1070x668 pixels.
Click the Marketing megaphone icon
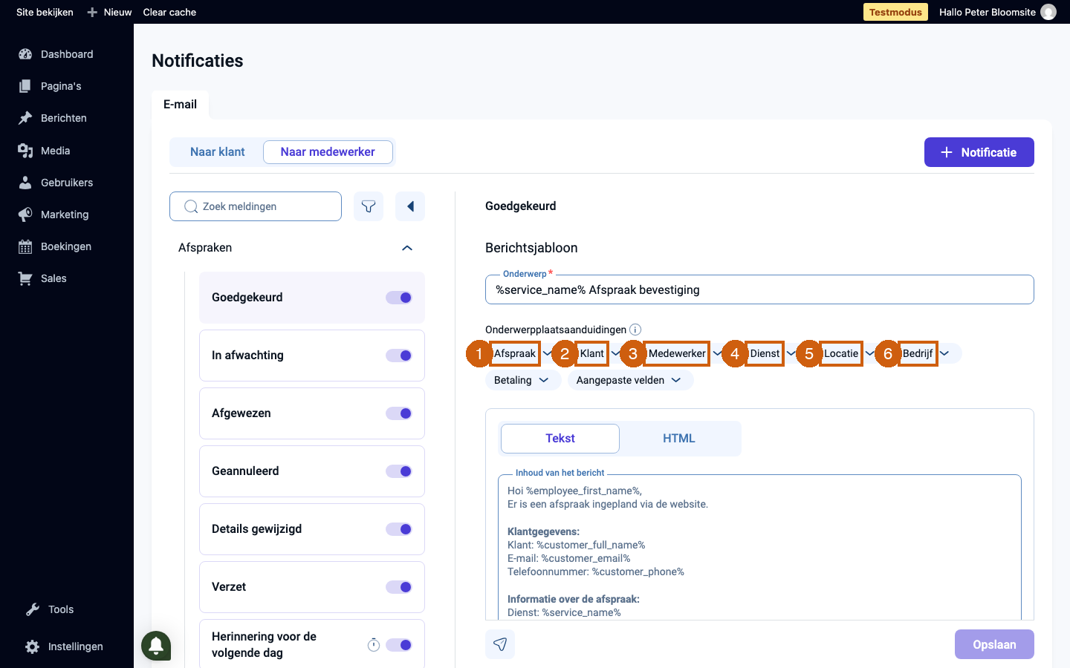[x=25, y=215]
